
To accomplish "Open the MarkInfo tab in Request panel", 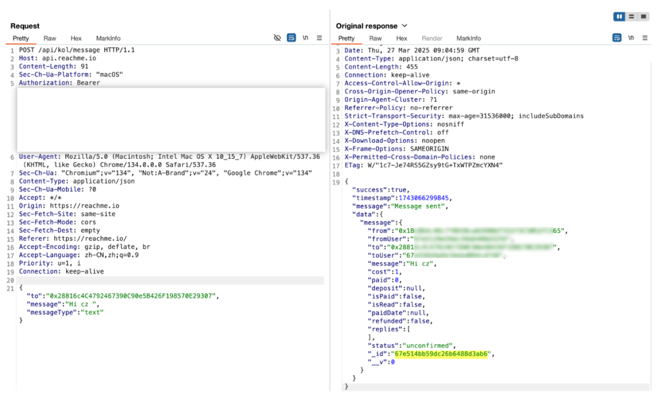I will (108, 38).
